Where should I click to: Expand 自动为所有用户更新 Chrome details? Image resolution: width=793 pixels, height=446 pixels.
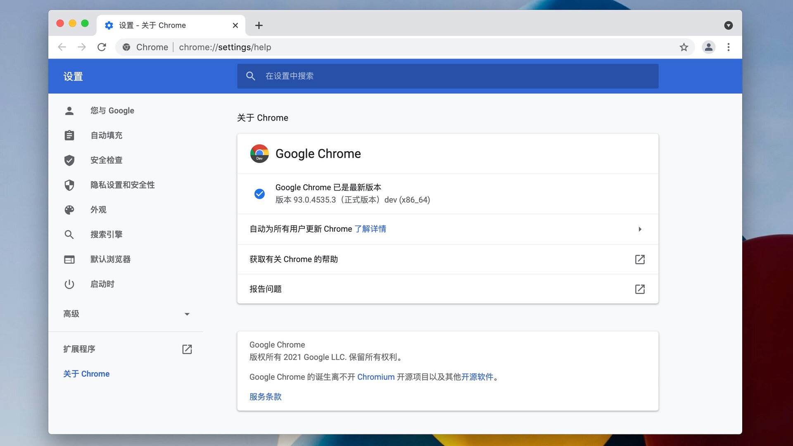tap(640, 229)
